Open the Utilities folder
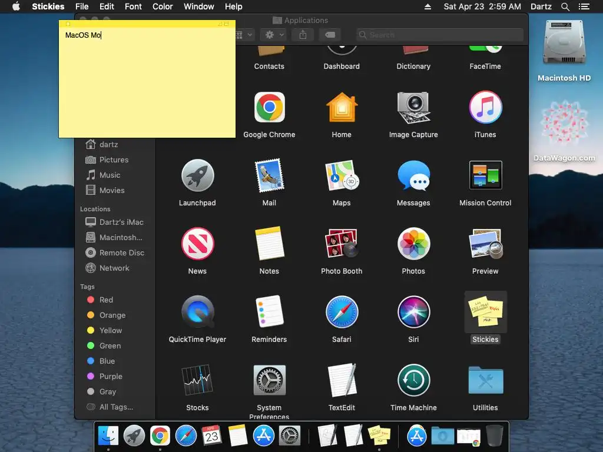 (x=485, y=380)
